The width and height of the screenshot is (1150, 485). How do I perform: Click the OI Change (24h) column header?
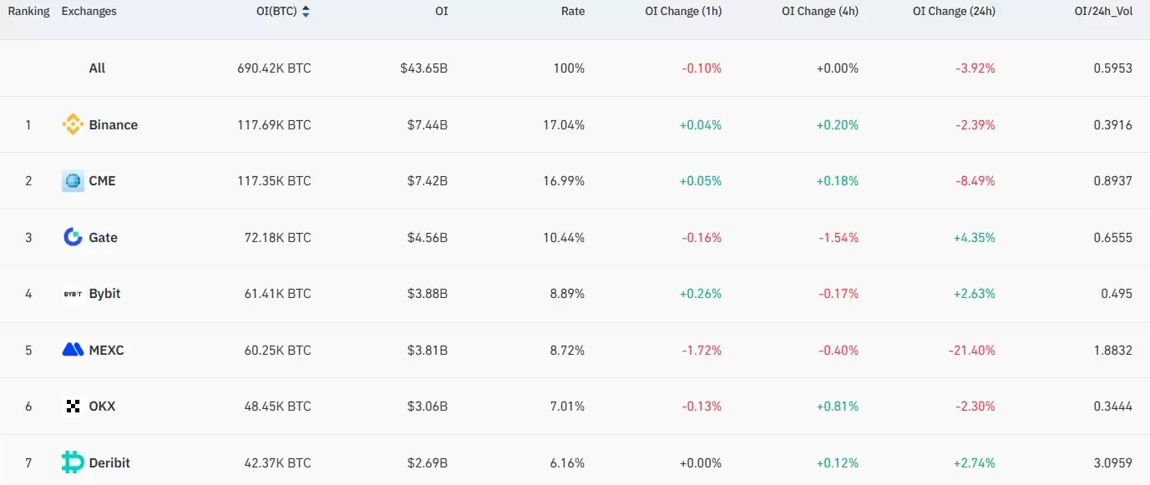click(x=953, y=12)
